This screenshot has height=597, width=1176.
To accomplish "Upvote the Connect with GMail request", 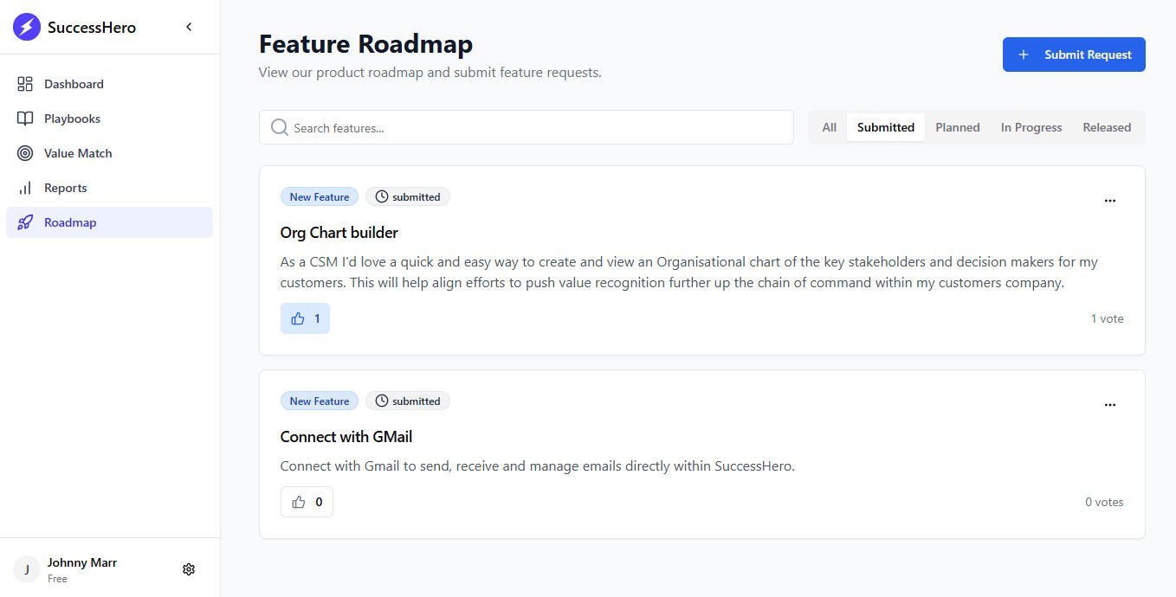I will (307, 502).
